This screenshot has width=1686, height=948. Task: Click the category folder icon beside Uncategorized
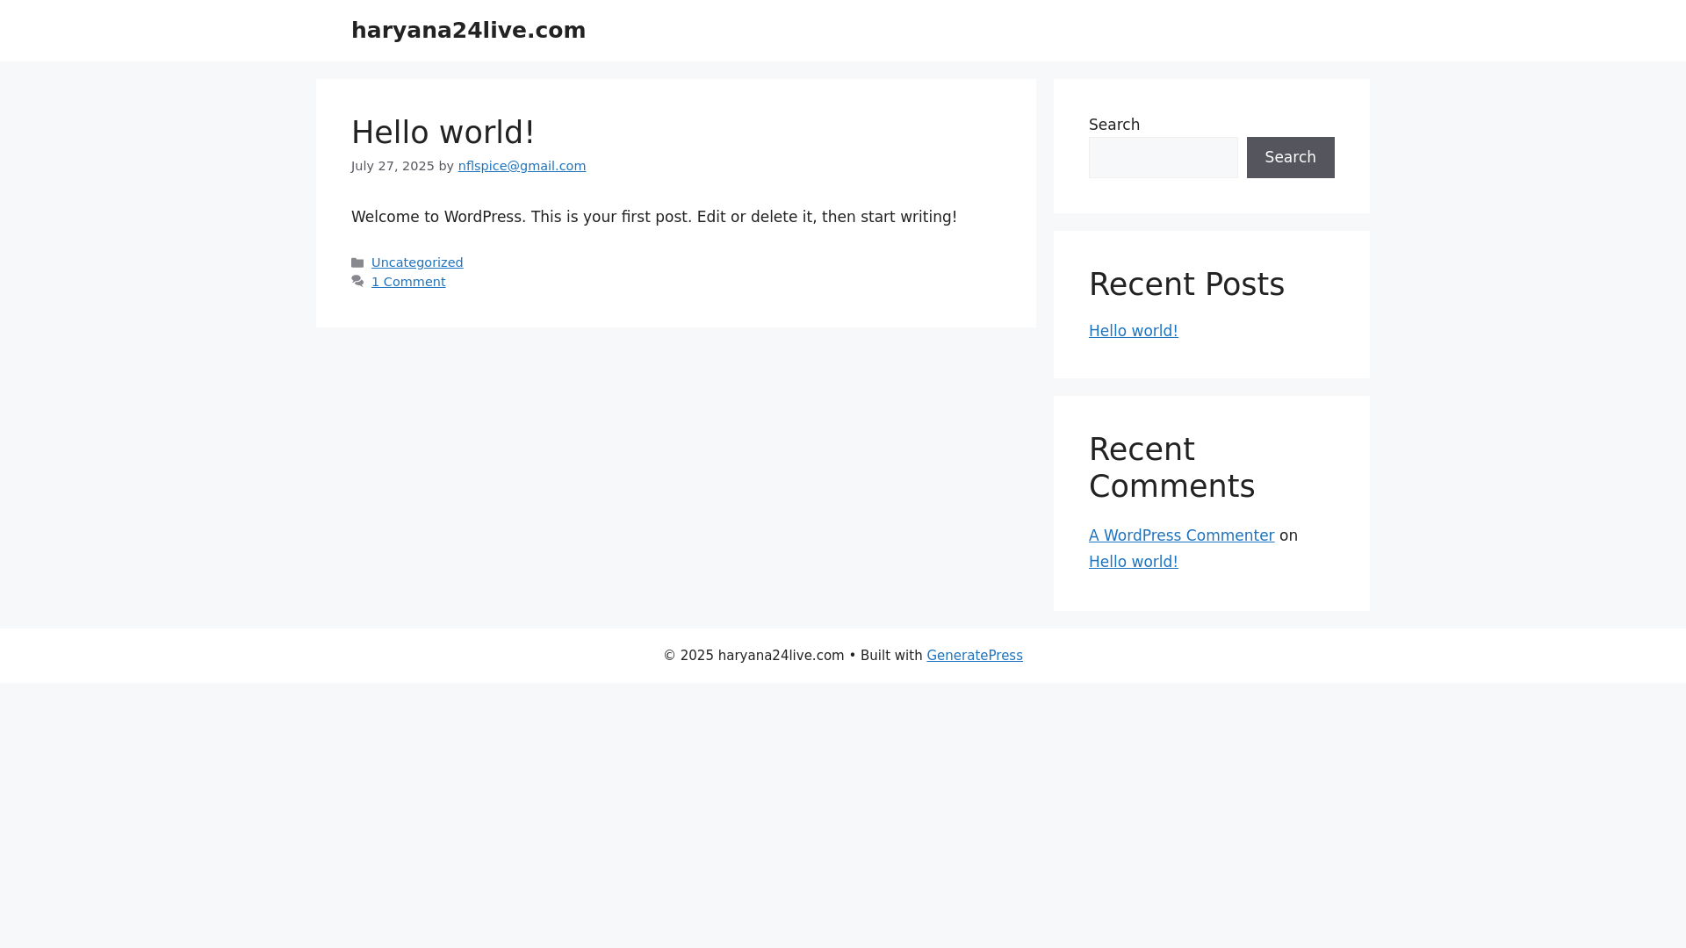pyautogui.click(x=357, y=262)
